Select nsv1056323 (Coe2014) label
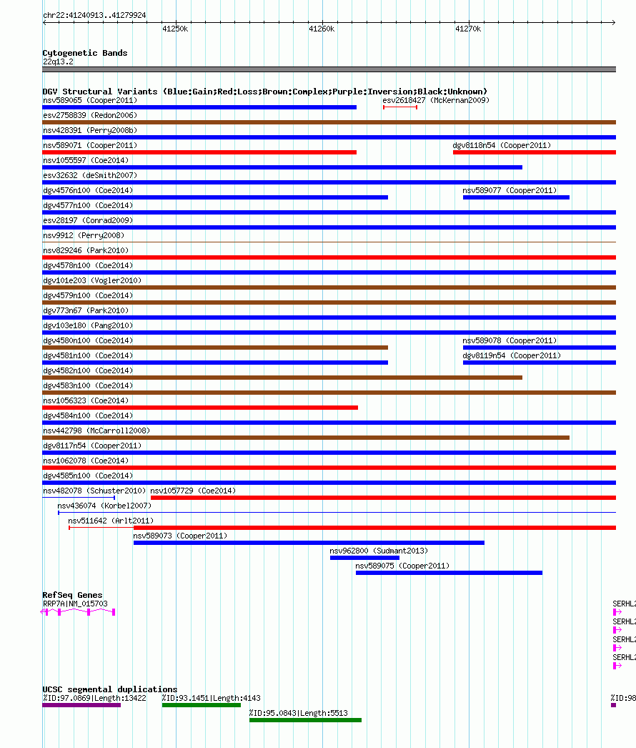The image size is (636, 748). point(86,400)
